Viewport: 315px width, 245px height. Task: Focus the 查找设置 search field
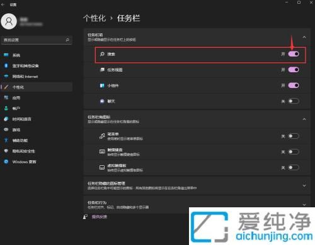37,40
